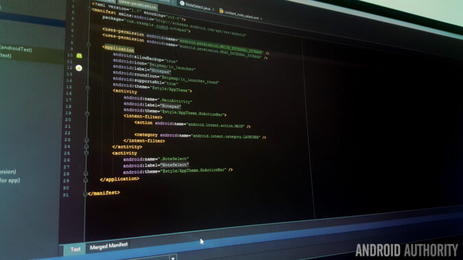Click line number 30 in the gutter
This screenshot has width=463, height=260.
[x=66, y=187]
